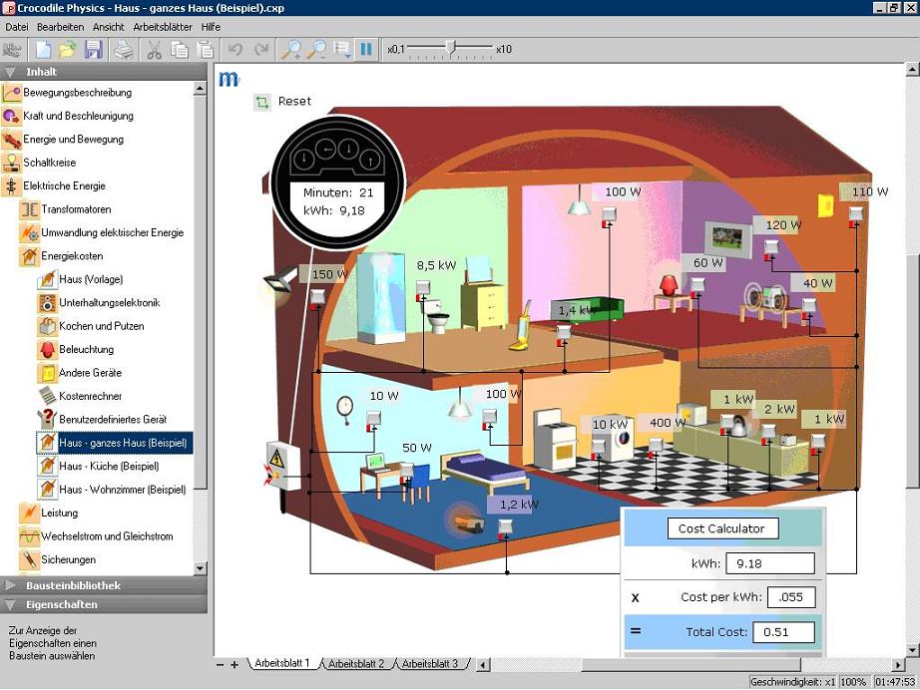This screenshot has width=920, height=690.
Task: Click the Cost Calculator button
Action: 721,528
